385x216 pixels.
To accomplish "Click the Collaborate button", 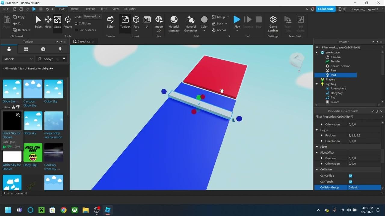I will pos(326,9).
